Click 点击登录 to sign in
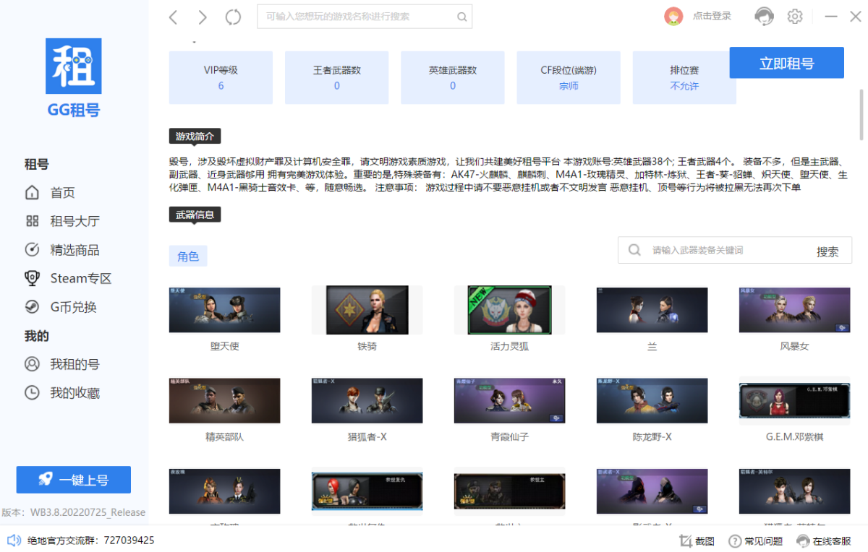Screen dimensions: 868x552 pos(712,16)
